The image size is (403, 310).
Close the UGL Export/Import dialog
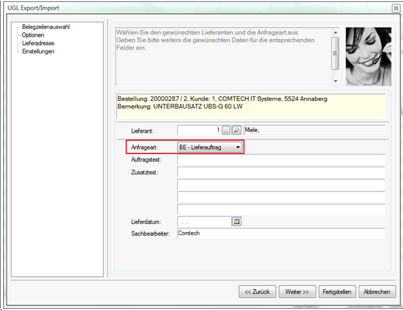pyautogui.click(x=395, y=7)
